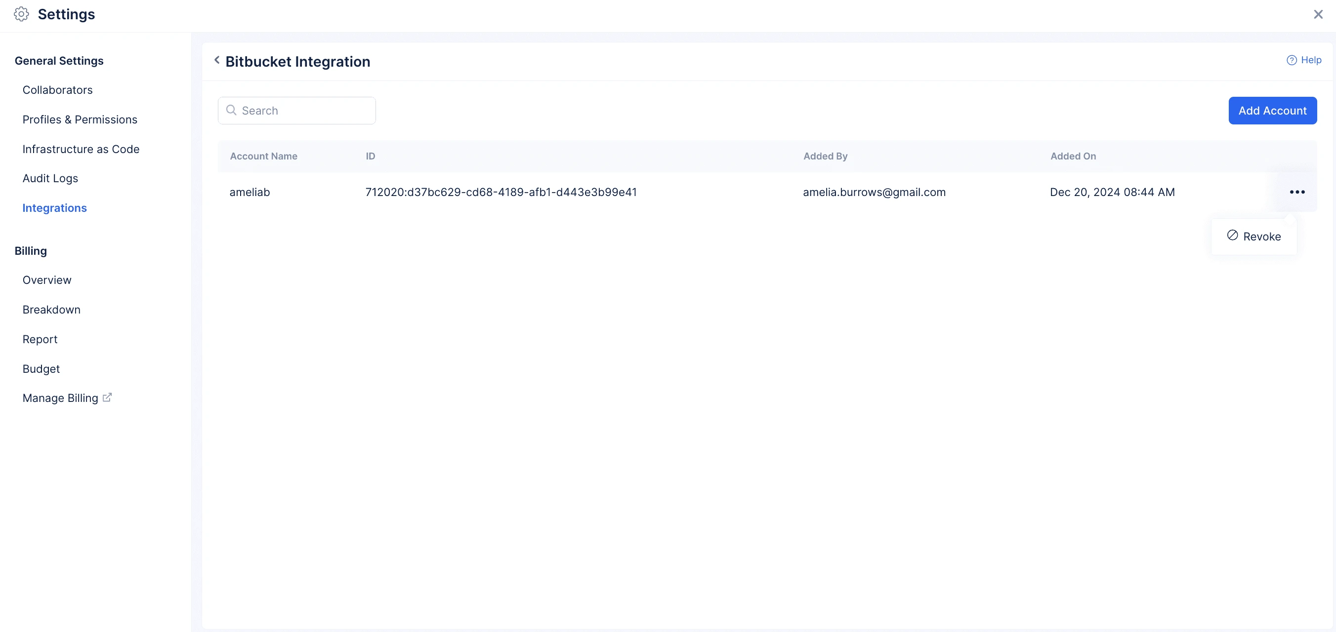This screenshot has width=1336, height=632.
Task: Click the General Settings heading
Action: coord(59,61)
